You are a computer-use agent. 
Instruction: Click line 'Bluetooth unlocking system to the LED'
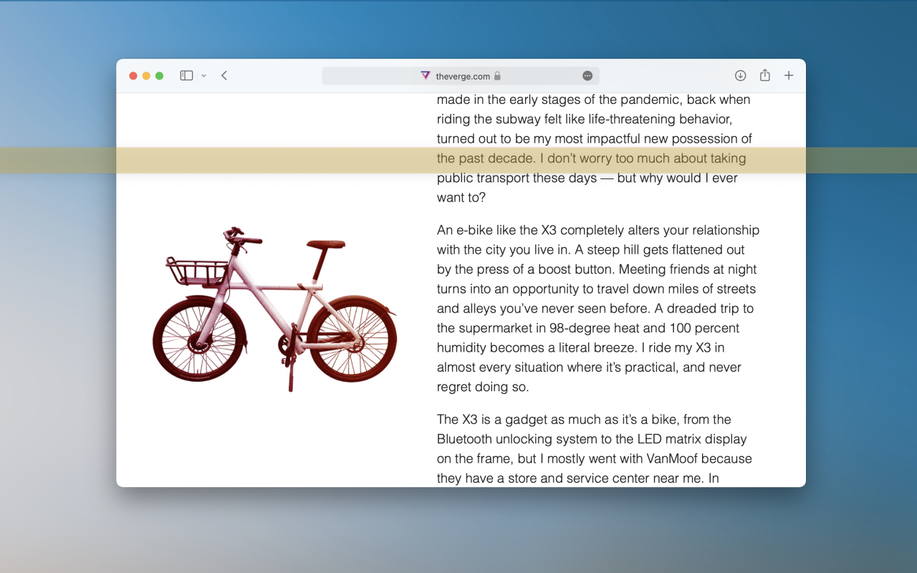pos(592,438)
